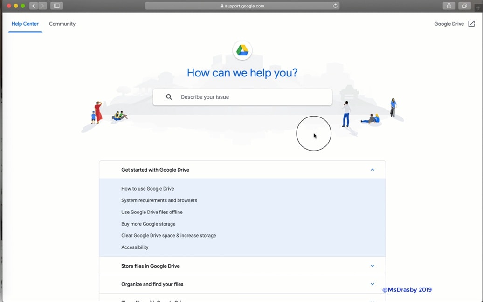Select the Help Center tab
Image resolution: width=483 pixels, height=302 pixels.
pos(25,23)
